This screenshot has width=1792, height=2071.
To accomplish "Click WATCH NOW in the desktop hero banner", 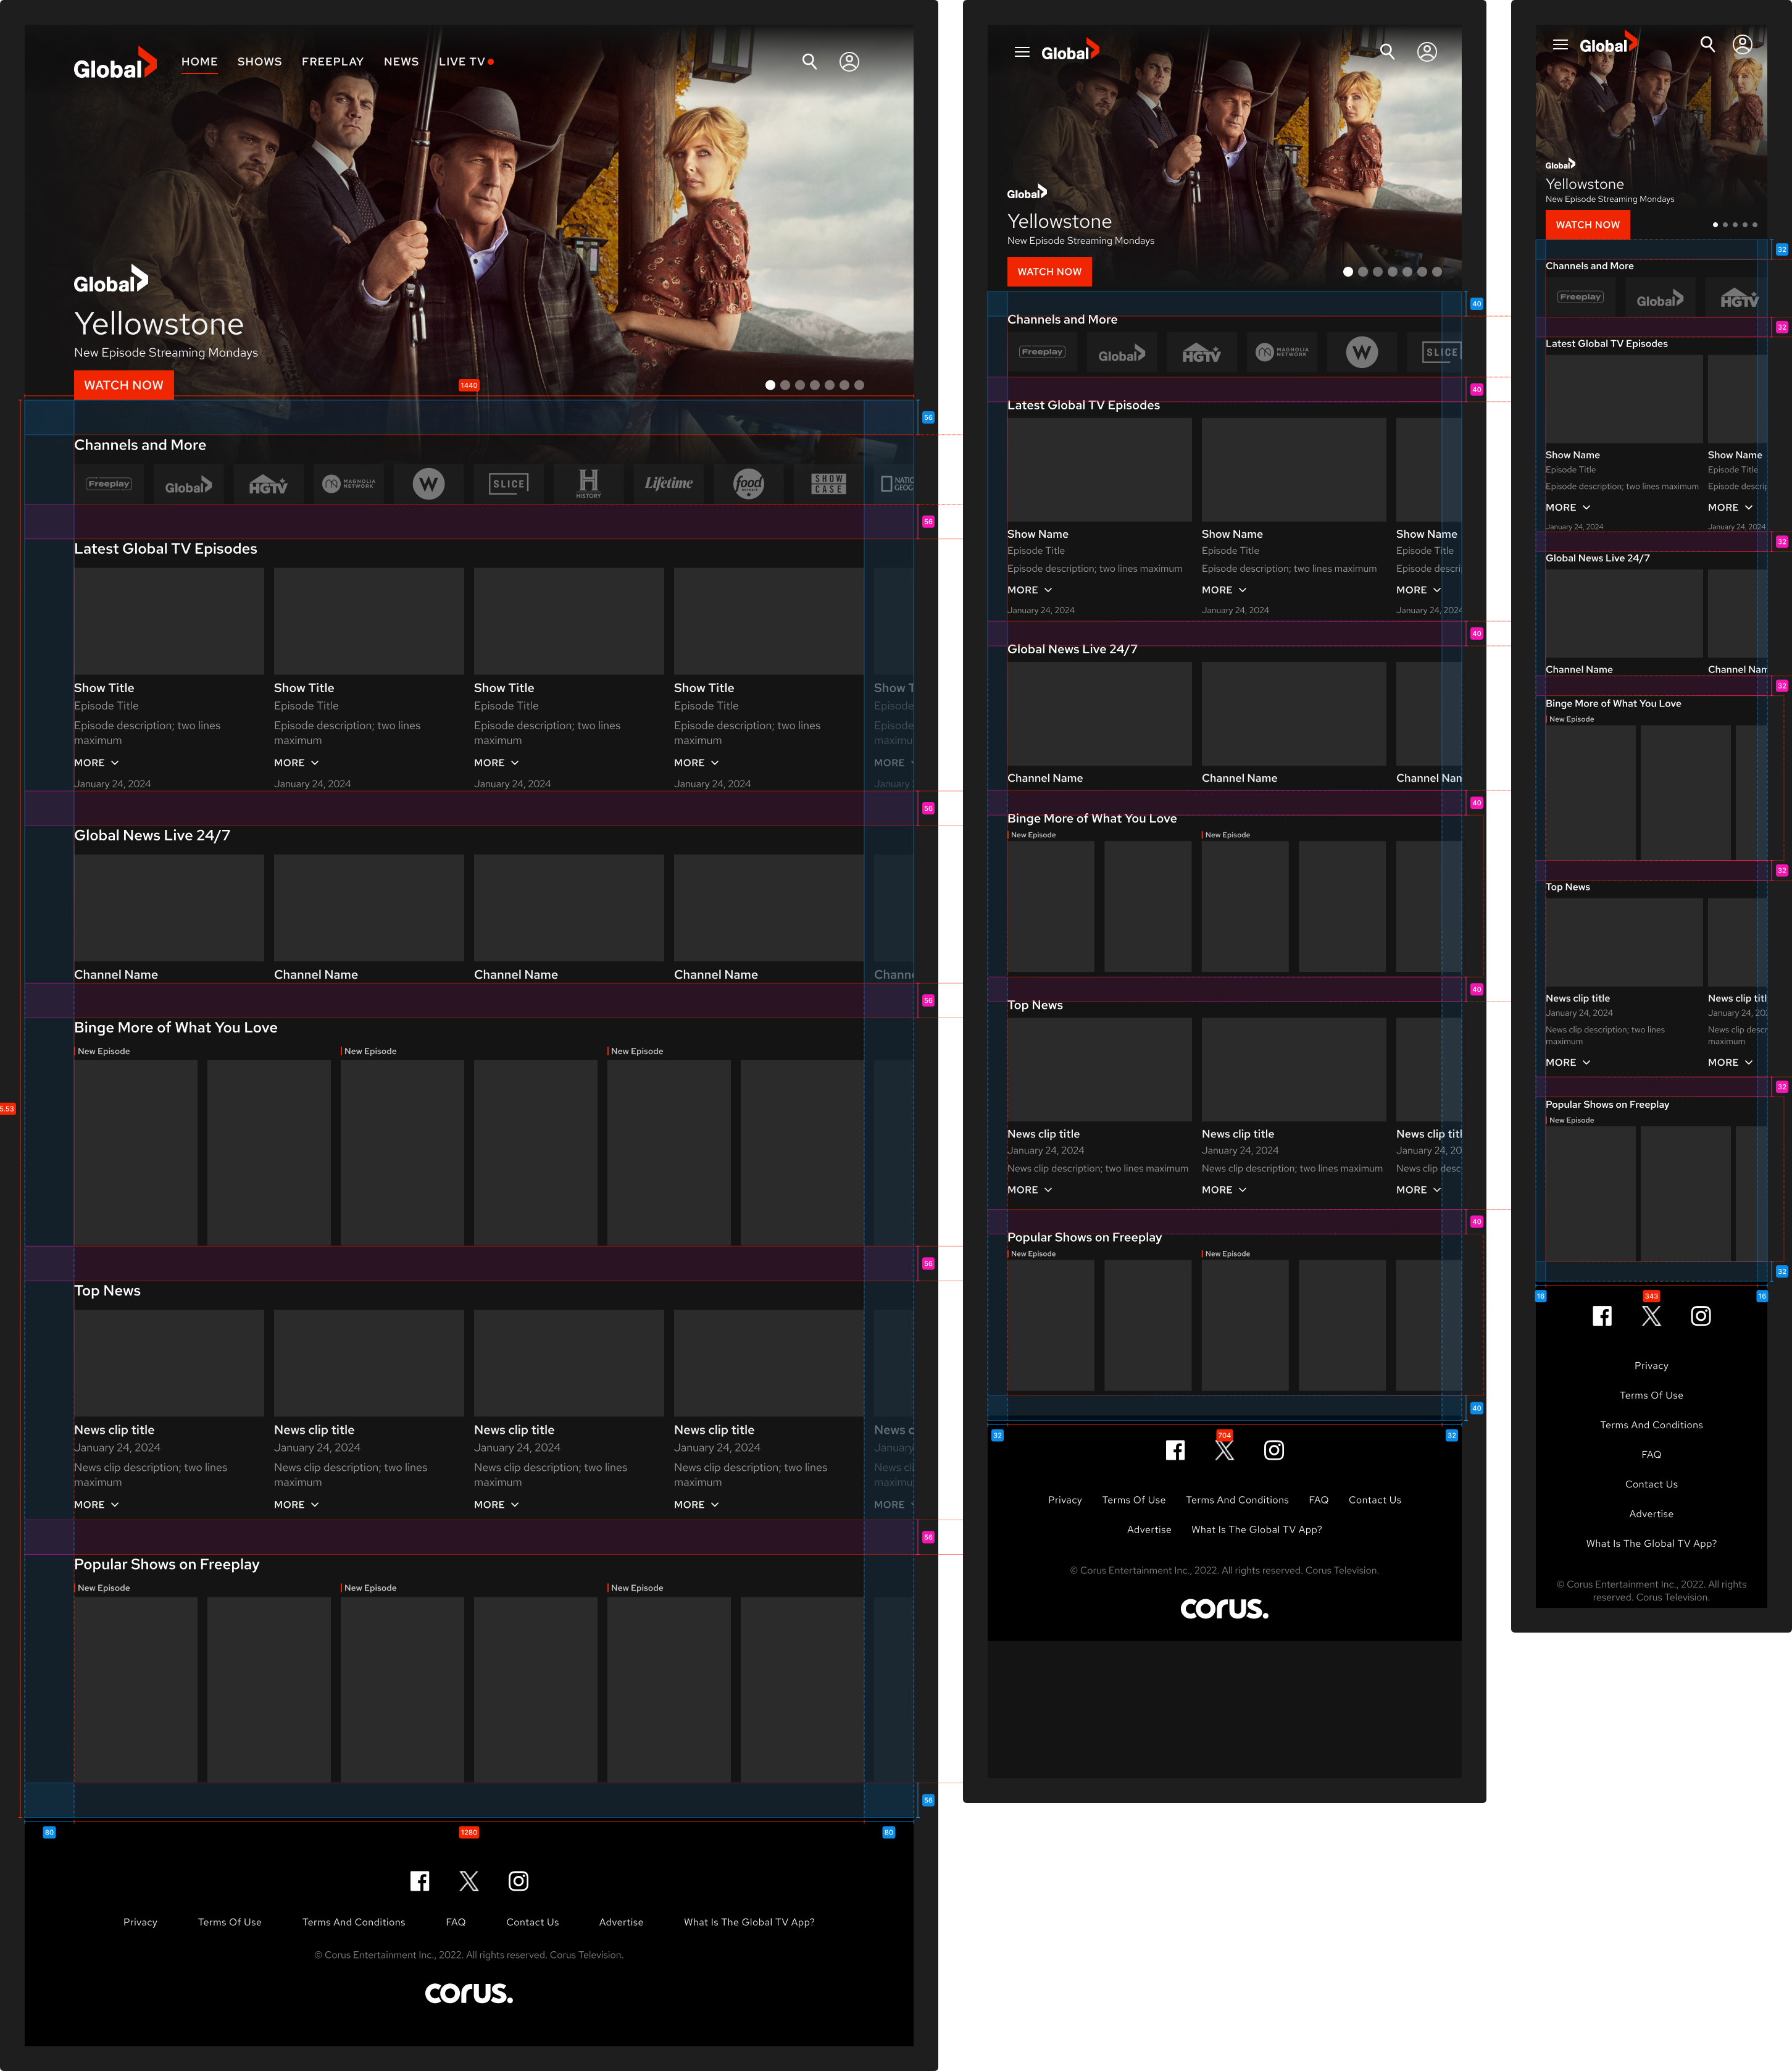I will pyautogui.click(x=124, y=385).
